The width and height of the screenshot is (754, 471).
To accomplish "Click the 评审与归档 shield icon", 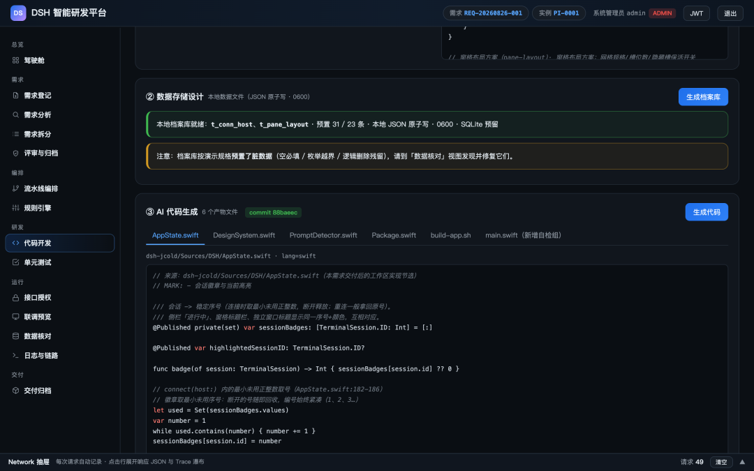I will 15,154.
